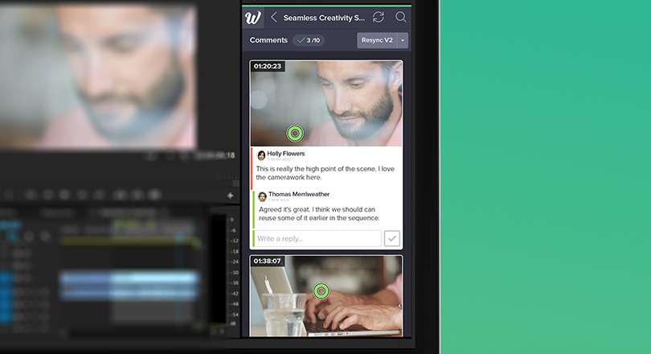651x354 pixels.
Task: Refresh comments with the sync arrows icon
Action: point(379,17)
